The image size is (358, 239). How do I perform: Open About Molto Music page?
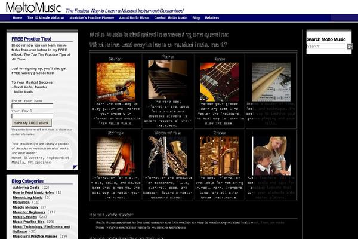(134, 17)
